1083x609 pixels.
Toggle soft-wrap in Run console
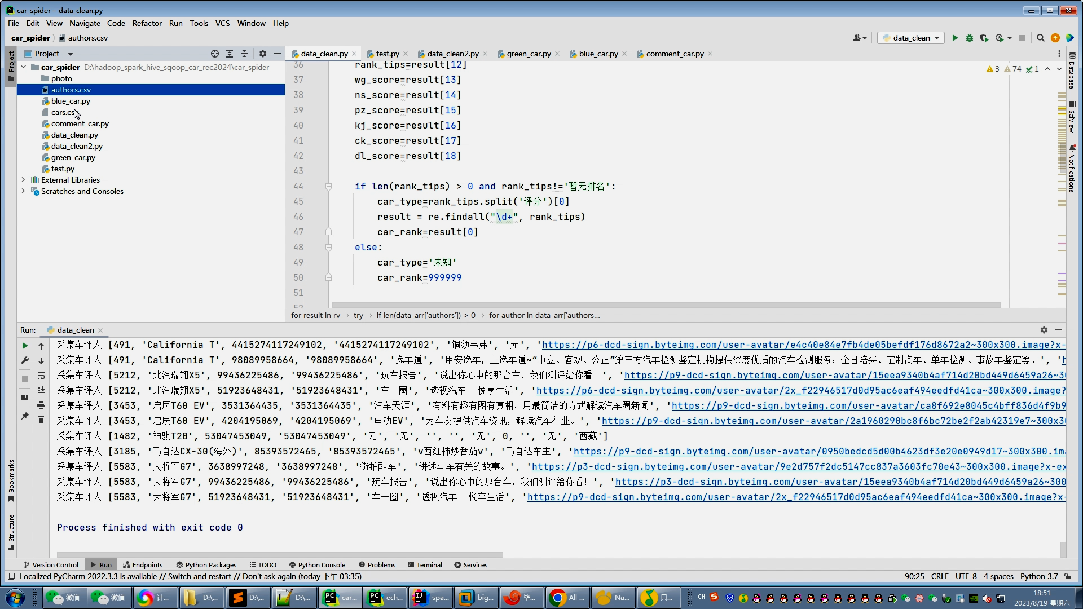click(41, 376)
